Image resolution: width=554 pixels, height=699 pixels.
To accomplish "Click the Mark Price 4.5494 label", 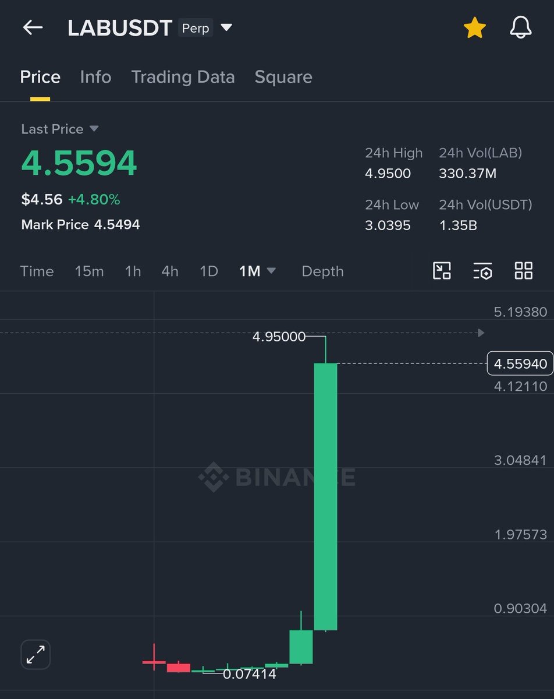I will 80,224.
